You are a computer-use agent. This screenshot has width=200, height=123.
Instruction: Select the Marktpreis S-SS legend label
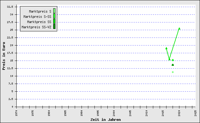37,17
